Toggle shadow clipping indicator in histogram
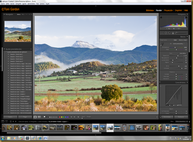This screenshot has height=142, width=193. (161, 18)
